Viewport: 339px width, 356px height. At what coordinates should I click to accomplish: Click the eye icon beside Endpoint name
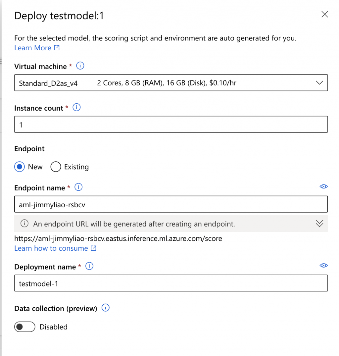coord(323,186)
